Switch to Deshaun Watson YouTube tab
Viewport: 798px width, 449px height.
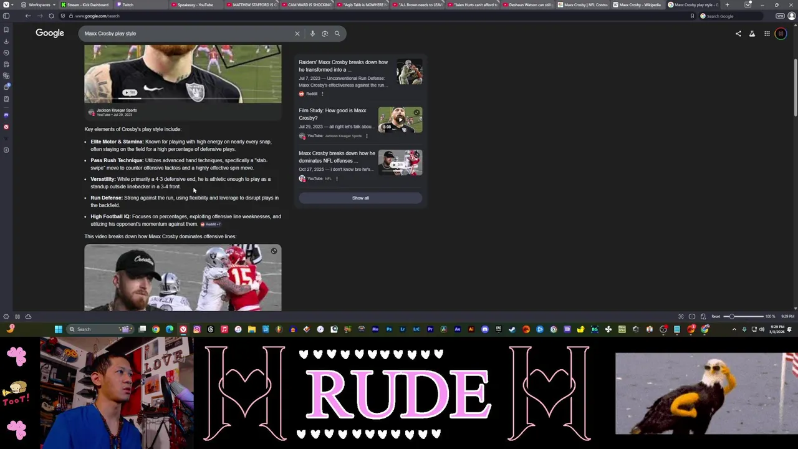527,4
